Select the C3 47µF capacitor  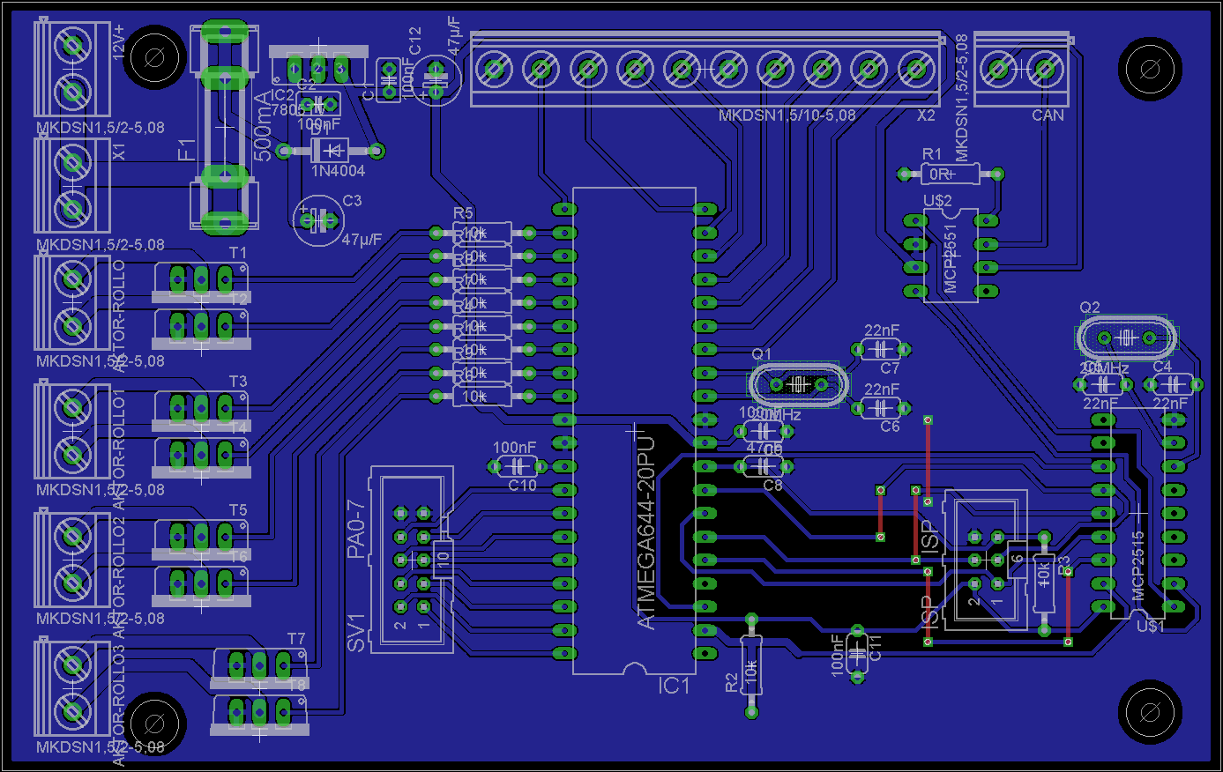click(x=318, y=220)
